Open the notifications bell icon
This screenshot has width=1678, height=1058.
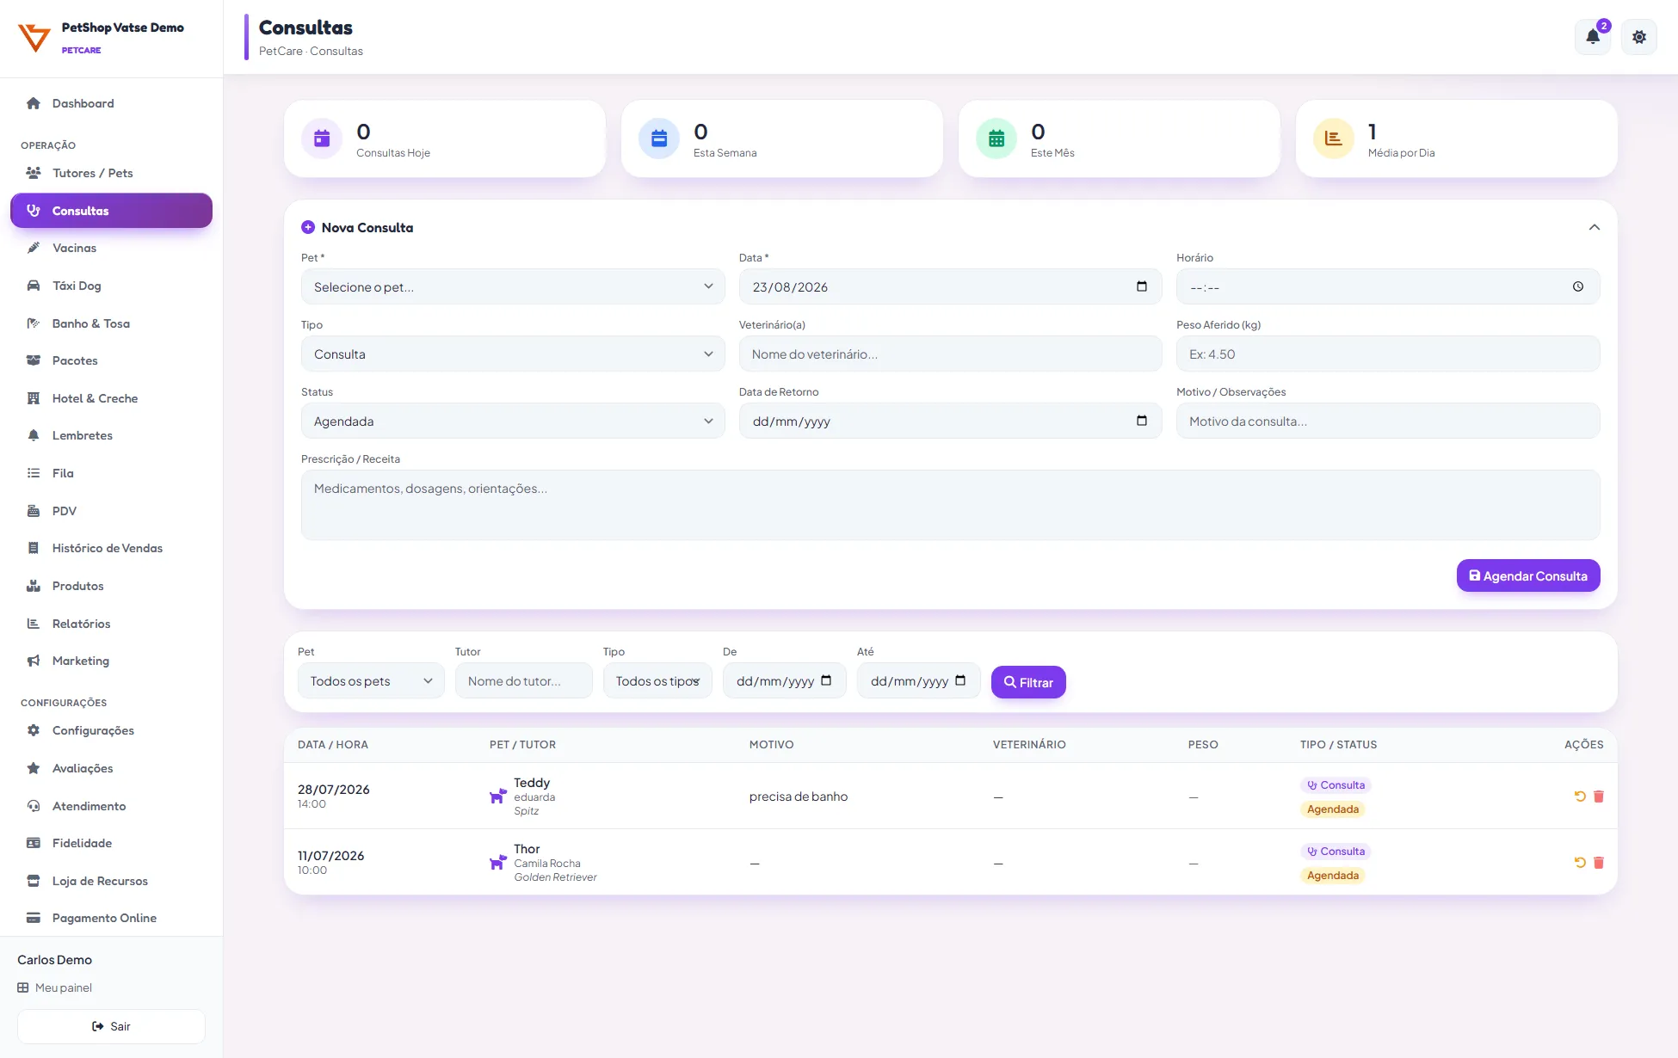click(x=1592, y=37)
